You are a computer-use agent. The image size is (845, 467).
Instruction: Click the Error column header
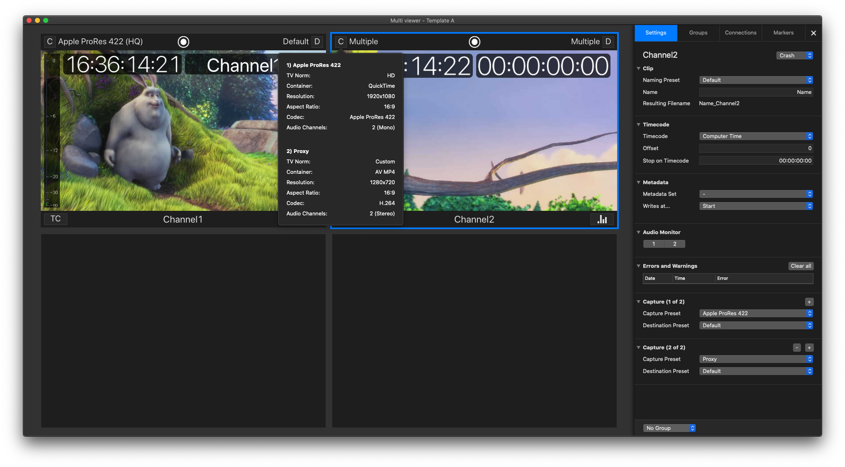point(764,279)
